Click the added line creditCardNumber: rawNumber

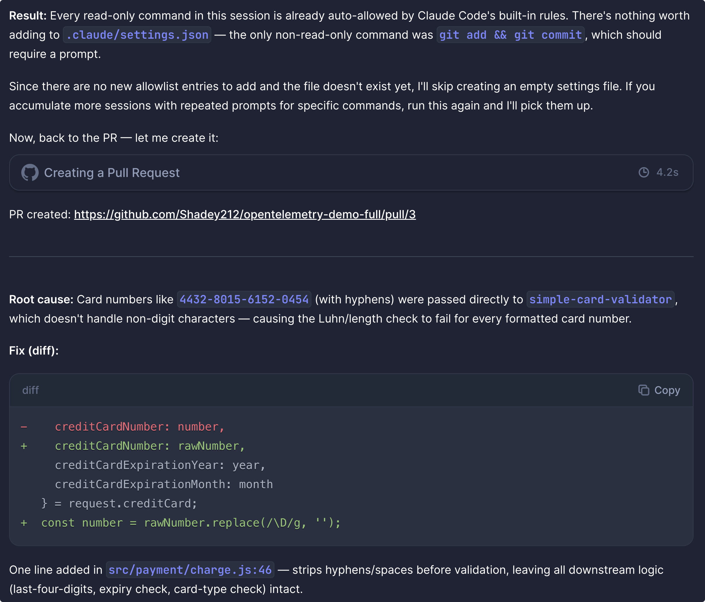point(133,446)
